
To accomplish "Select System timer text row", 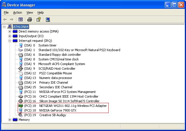I will pos(40,45).
